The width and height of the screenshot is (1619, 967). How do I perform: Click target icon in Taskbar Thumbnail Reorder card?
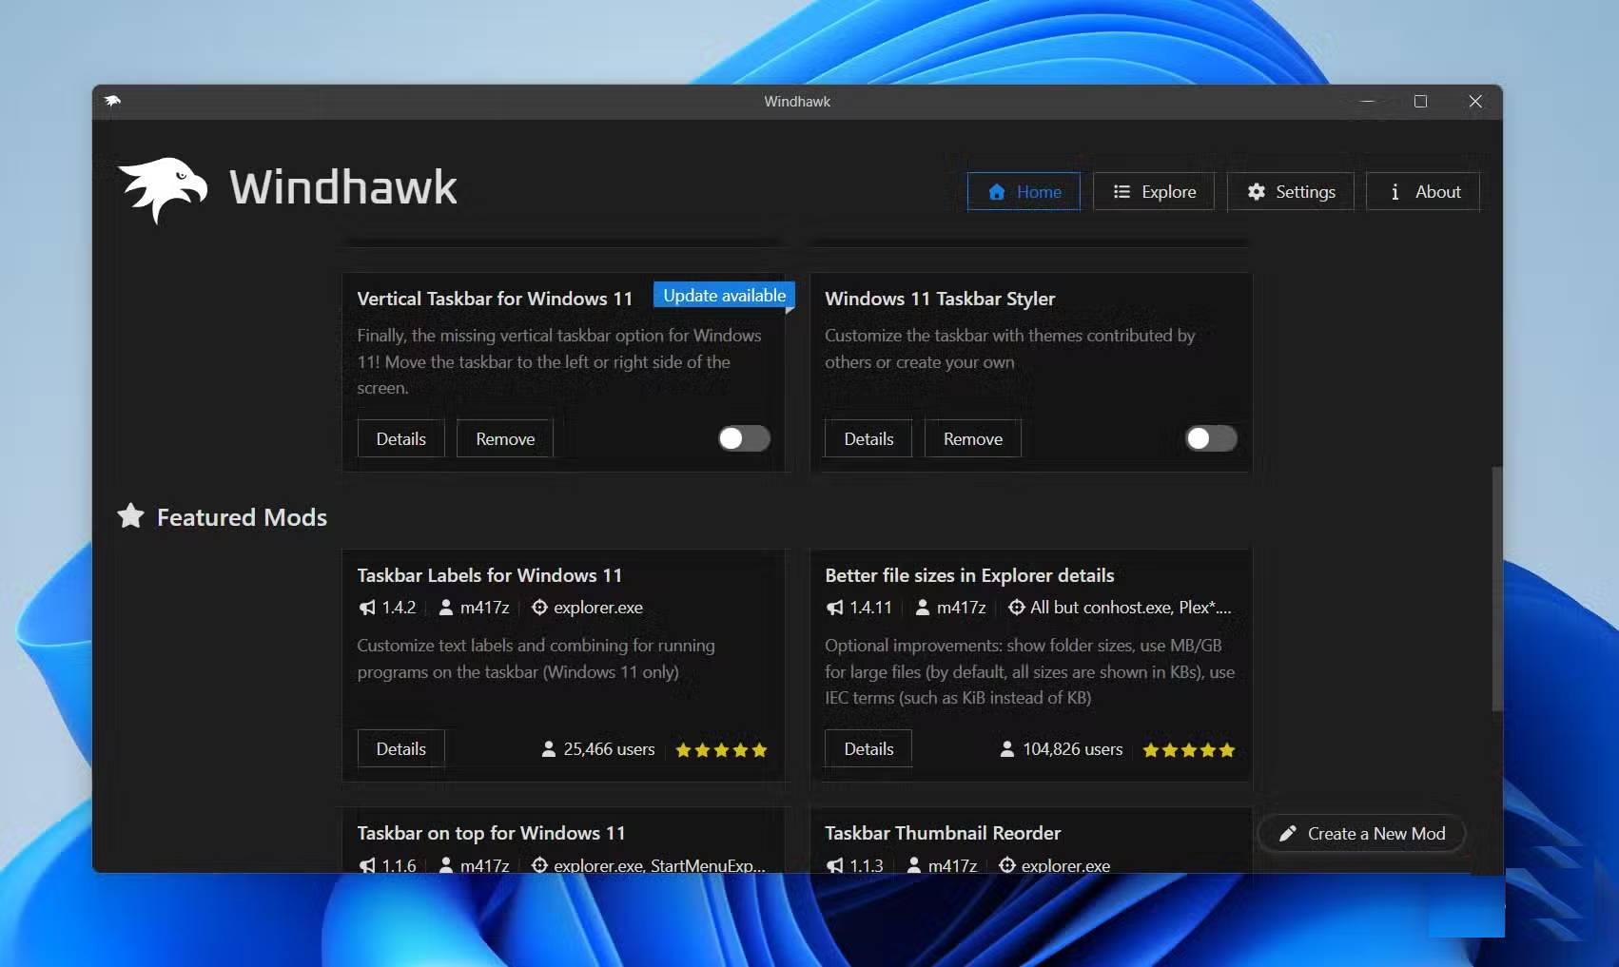1007,865
